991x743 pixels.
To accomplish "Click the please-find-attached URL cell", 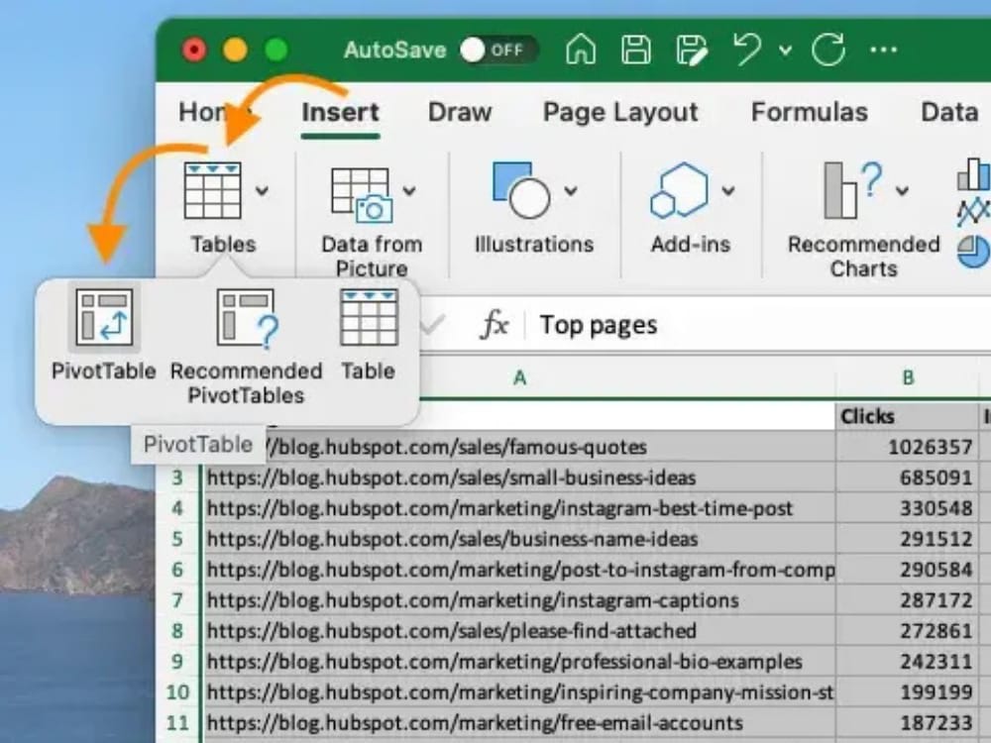I will coord(519,631).
